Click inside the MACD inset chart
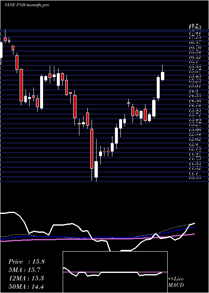Screen dimensions: 209x293 coord(115,272)
